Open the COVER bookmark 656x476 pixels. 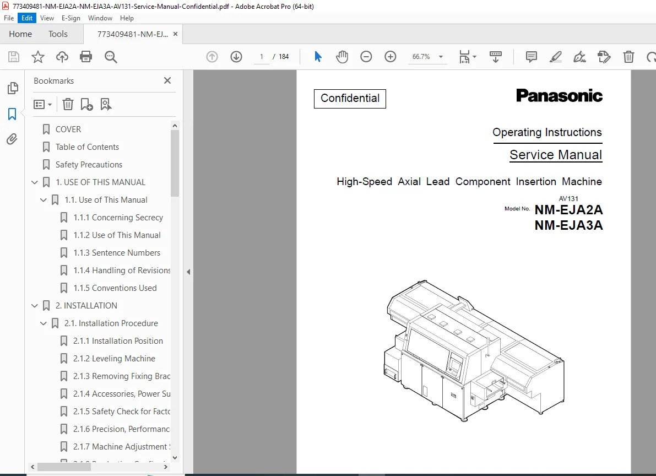pos(68,129)
